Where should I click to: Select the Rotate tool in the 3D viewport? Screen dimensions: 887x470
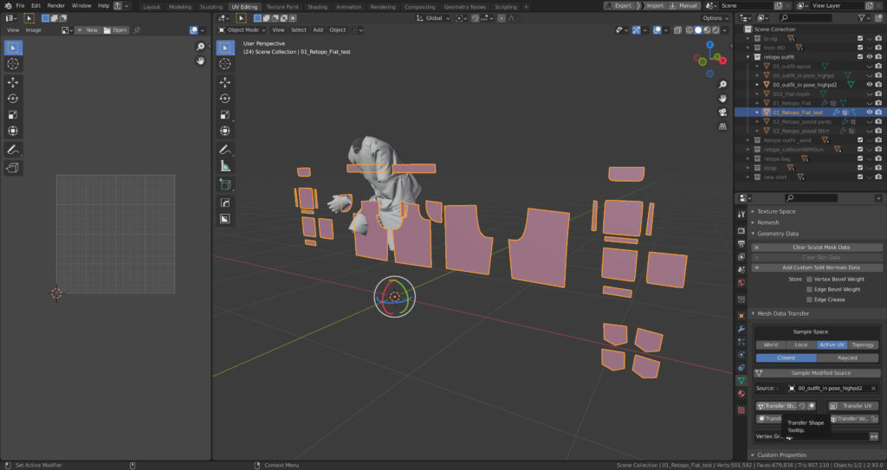pyautogui.click(x=225, y=99)
